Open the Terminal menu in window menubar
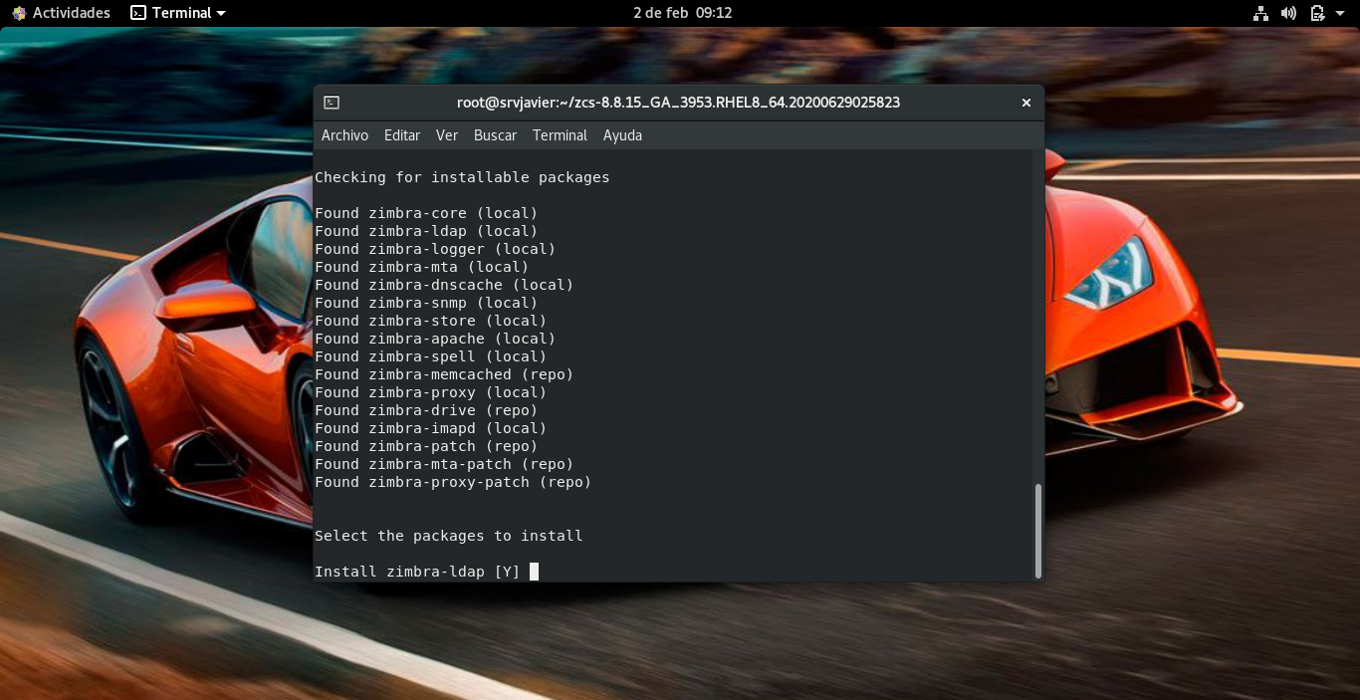Image resolution: width=1360 pixels, height=700 pixels. click(560, 135)
